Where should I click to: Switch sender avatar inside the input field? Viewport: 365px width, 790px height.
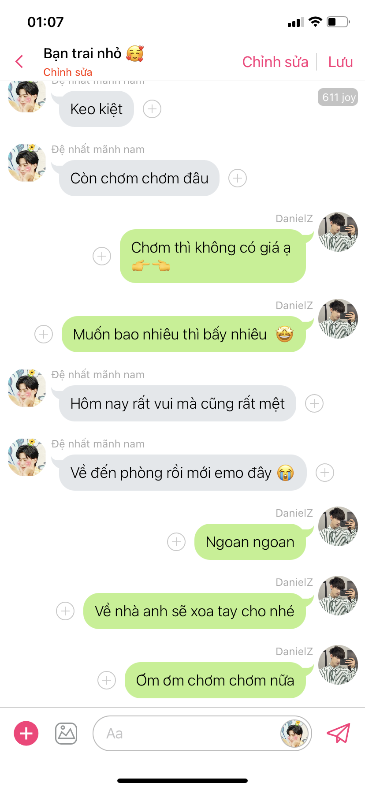[x=294, y=734]
